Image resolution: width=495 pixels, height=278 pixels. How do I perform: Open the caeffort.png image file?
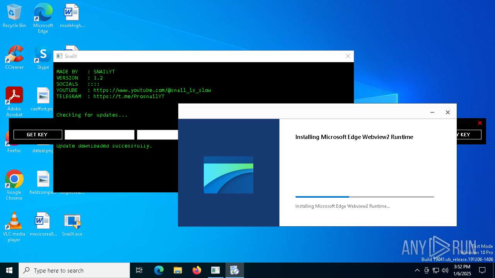43,99
